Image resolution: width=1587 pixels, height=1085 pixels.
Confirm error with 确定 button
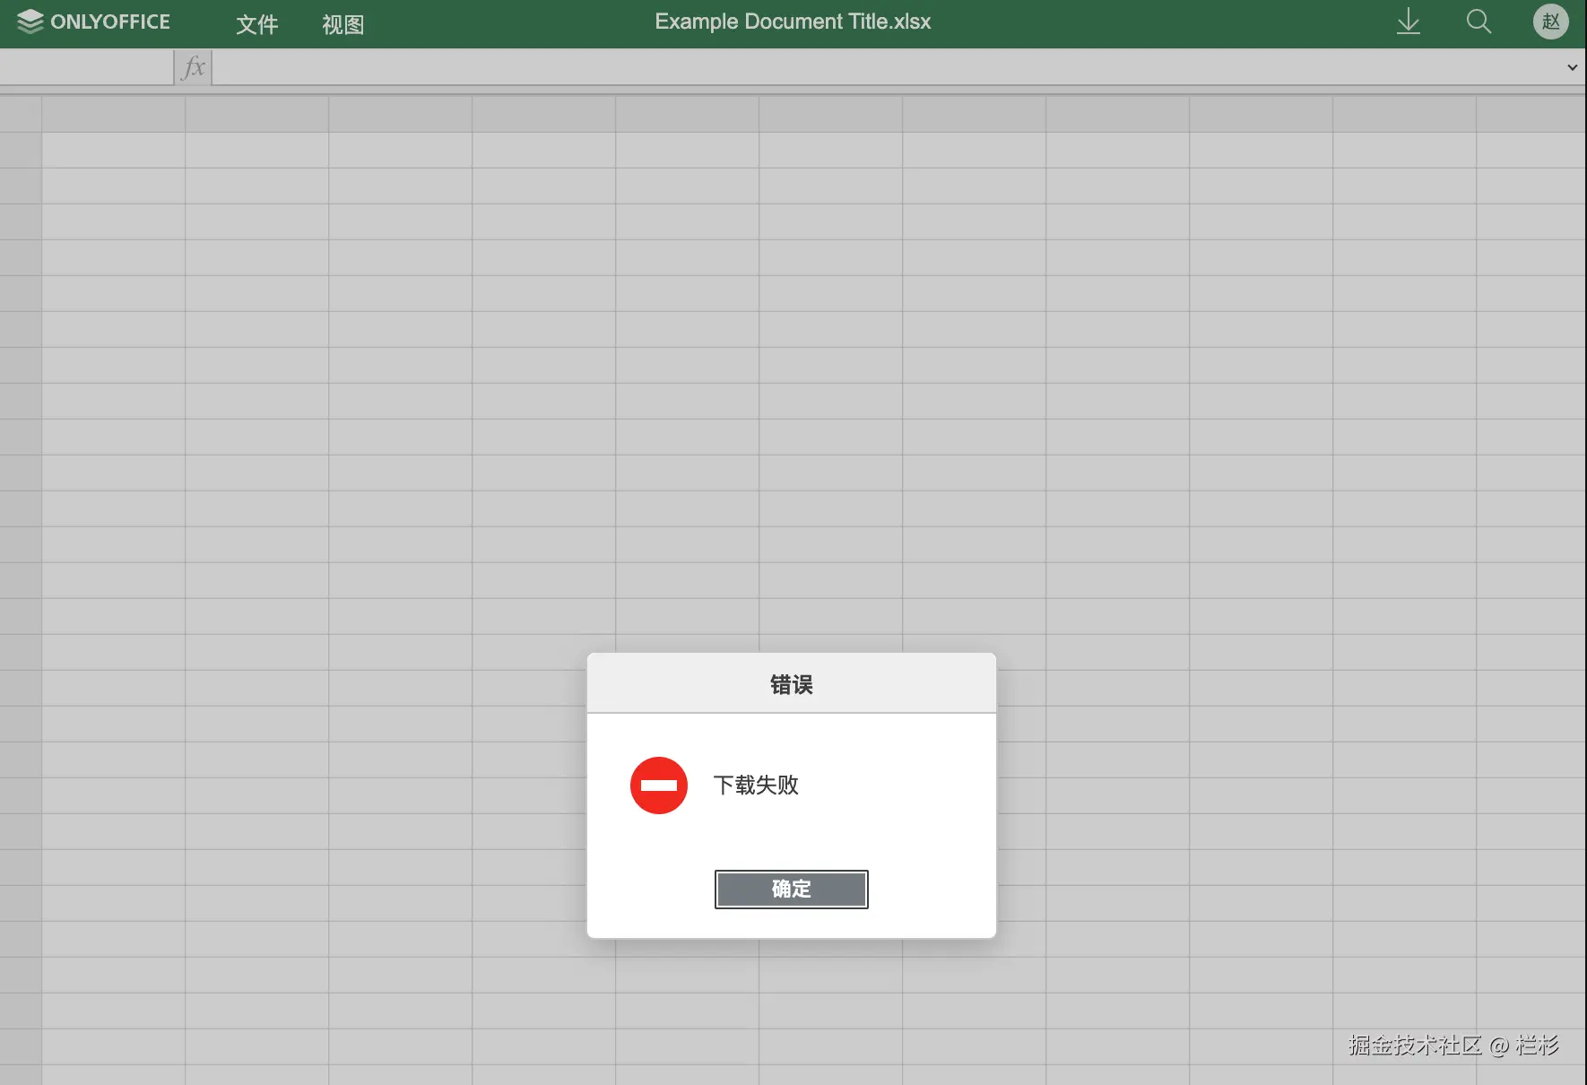pos(792,889)
